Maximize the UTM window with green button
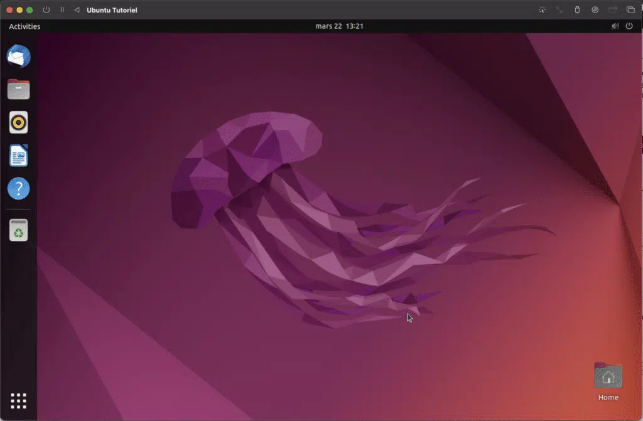This screenshot has width=643, height=421. 30,10
